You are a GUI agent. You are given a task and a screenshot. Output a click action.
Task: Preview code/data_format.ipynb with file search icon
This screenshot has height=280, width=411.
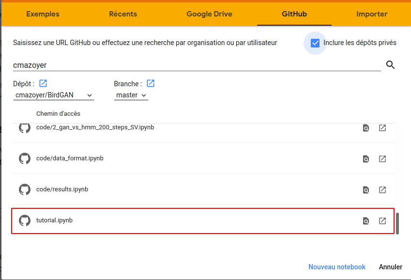[366, 159]
